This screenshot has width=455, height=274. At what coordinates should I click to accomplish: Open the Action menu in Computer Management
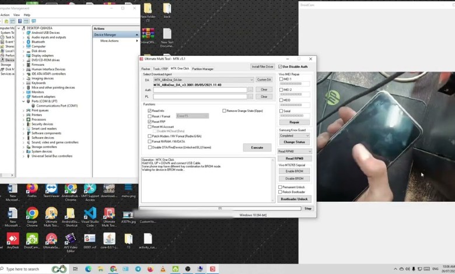tap(5, 15)
